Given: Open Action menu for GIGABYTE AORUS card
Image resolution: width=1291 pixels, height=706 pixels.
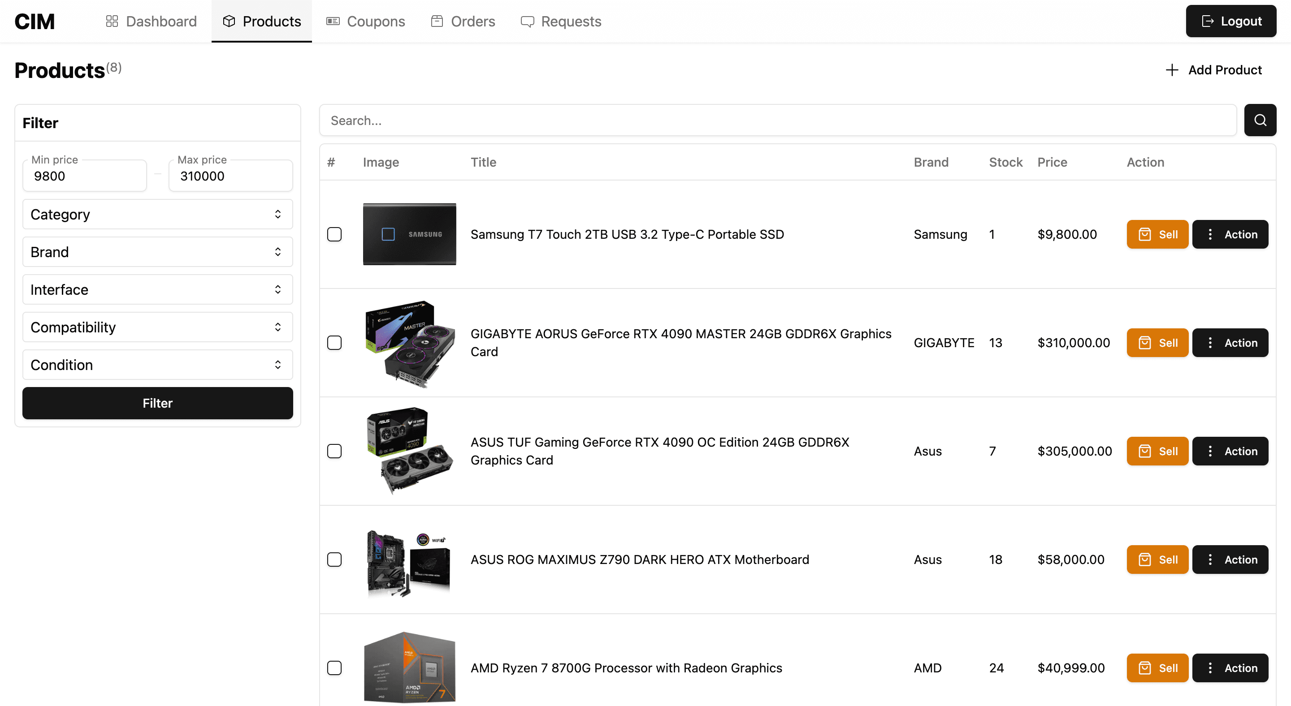Looking at the screenshot, I should point(1230,343).
